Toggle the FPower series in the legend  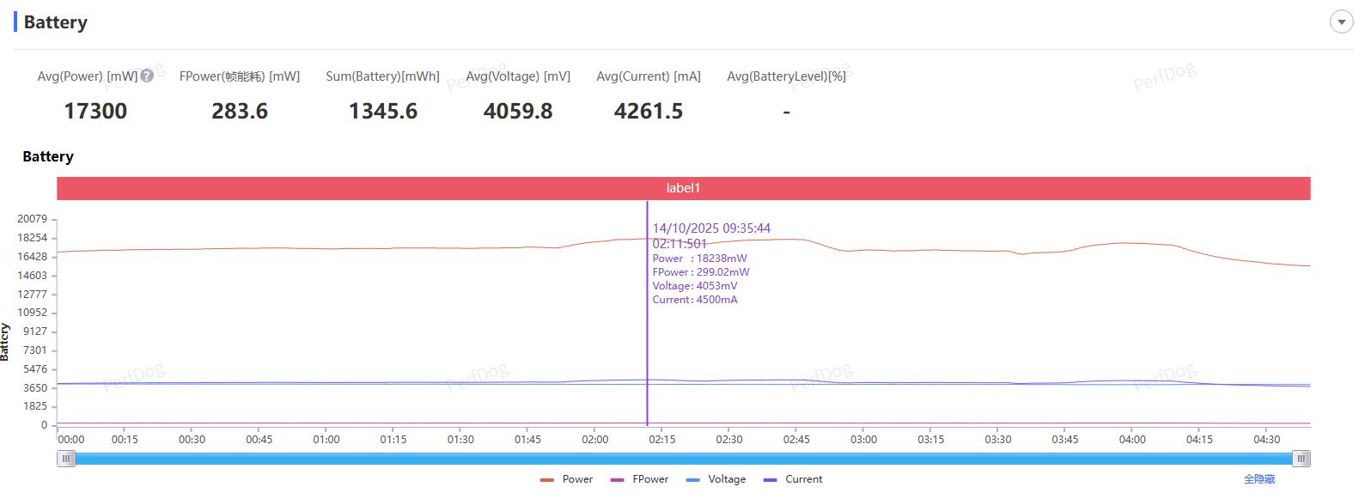click(x=640, y=479)
